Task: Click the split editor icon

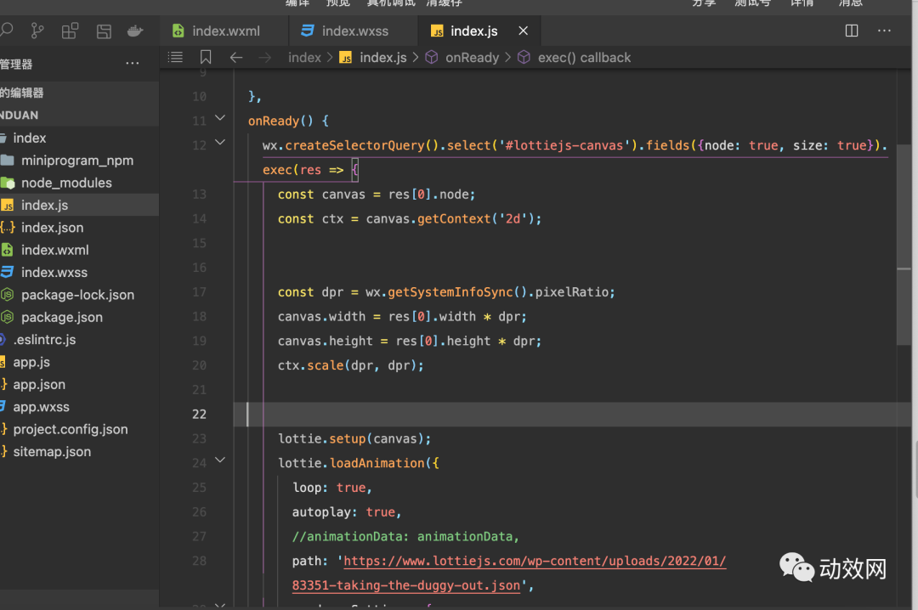Action: click(x=852, y=31)
